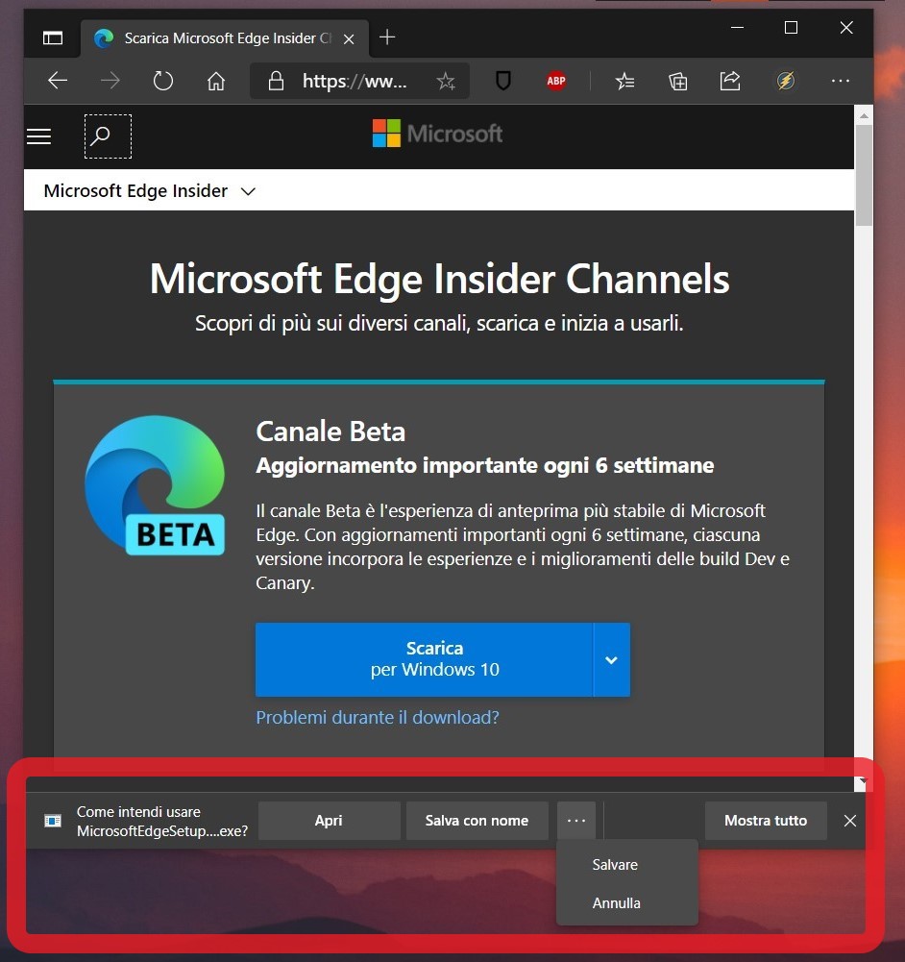Close the Scarica Microsoft Edge Insider tab
Image resolution: width=905 pixels, height=962 pixels.
(349, 39)
